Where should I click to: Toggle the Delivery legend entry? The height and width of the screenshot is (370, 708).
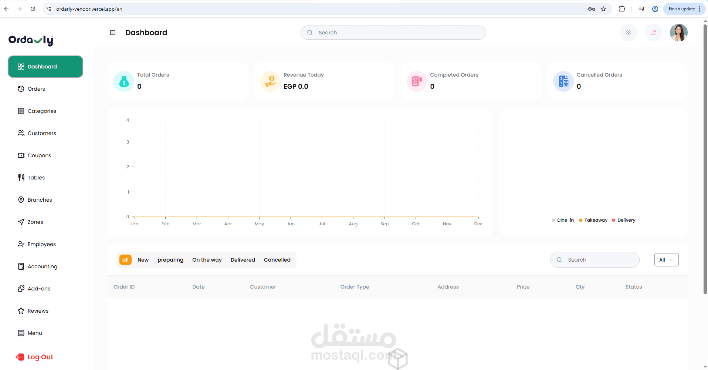pyautogui.click(x=623, y=220)
